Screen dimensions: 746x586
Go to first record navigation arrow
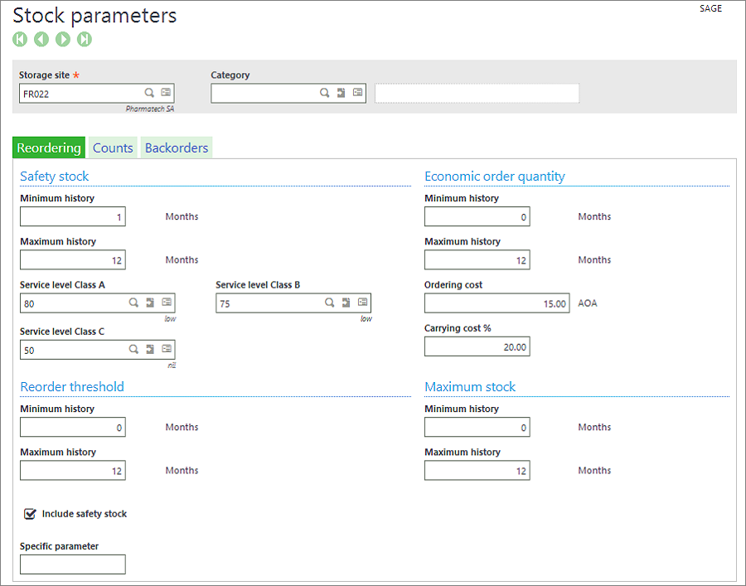pos(20,39)
